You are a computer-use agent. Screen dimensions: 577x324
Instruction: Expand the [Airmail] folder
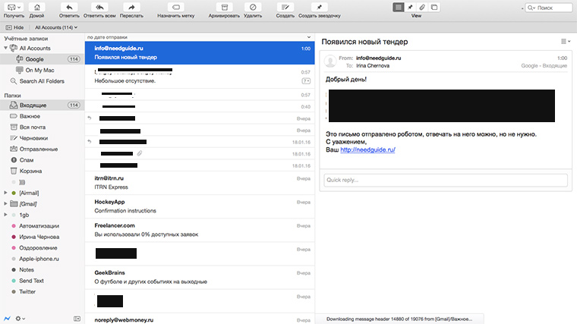tap(5, 193)
